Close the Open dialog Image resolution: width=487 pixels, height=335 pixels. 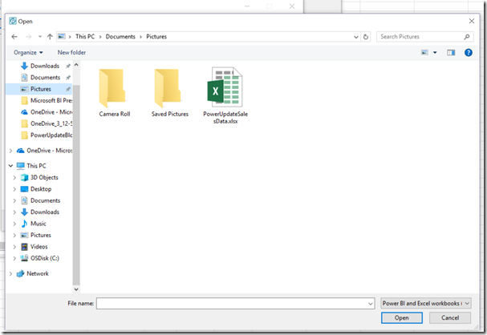[472, 21]
